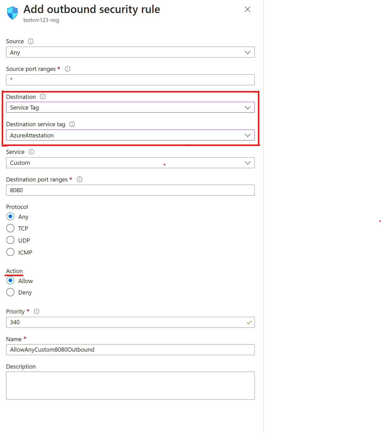Image resolution: width=381 pixels, height=433 pixels.
Task: Click the testvm123-nsg subtitle text
Action: click(x=41, y=20)
